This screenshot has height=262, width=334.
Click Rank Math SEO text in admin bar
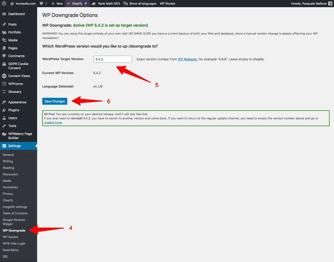pos(109,3)
